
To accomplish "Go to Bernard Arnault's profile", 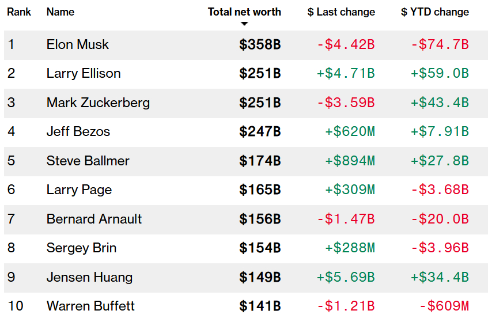I will pyautogui.click(x=94, y=219).
